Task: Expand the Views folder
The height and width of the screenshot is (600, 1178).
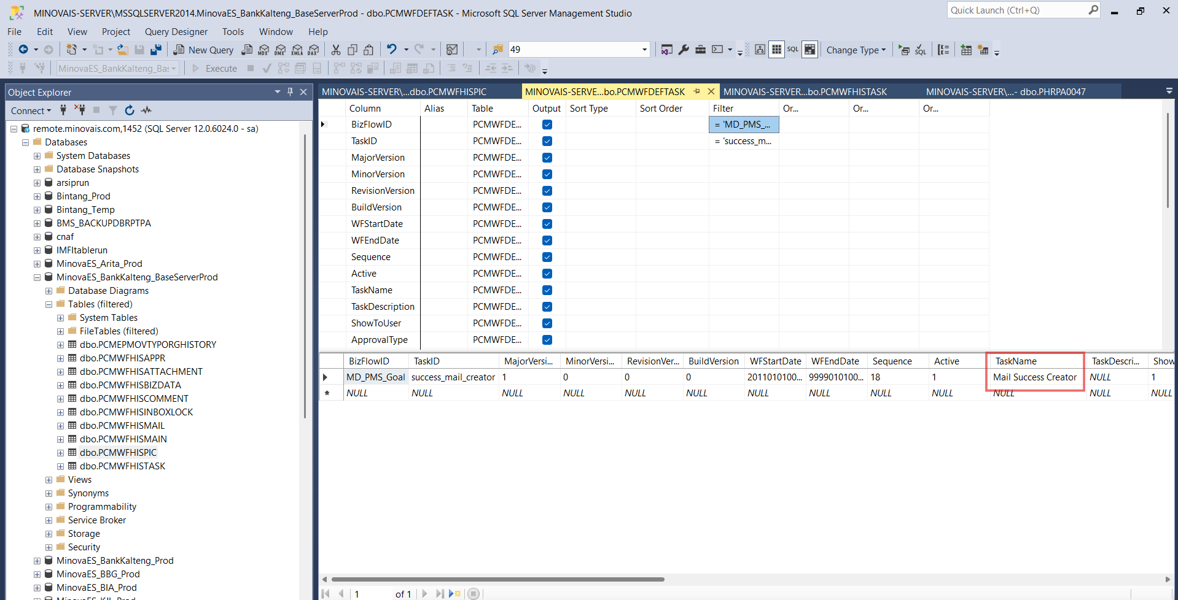Action: click(49, 480)
